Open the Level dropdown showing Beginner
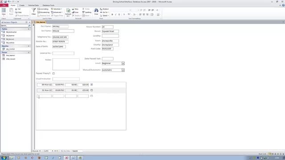Image resolution: width=285 pixels, height=160 pixels. coord(123,63)
